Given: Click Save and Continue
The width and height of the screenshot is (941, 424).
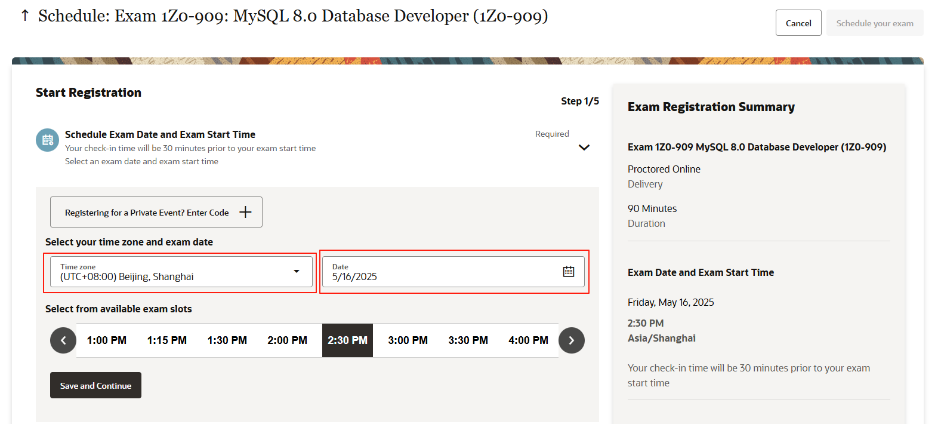Looking at the screenshot, I should (x=95, y=385).
